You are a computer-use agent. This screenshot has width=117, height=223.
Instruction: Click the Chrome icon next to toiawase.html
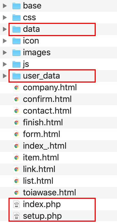[16, 192]
